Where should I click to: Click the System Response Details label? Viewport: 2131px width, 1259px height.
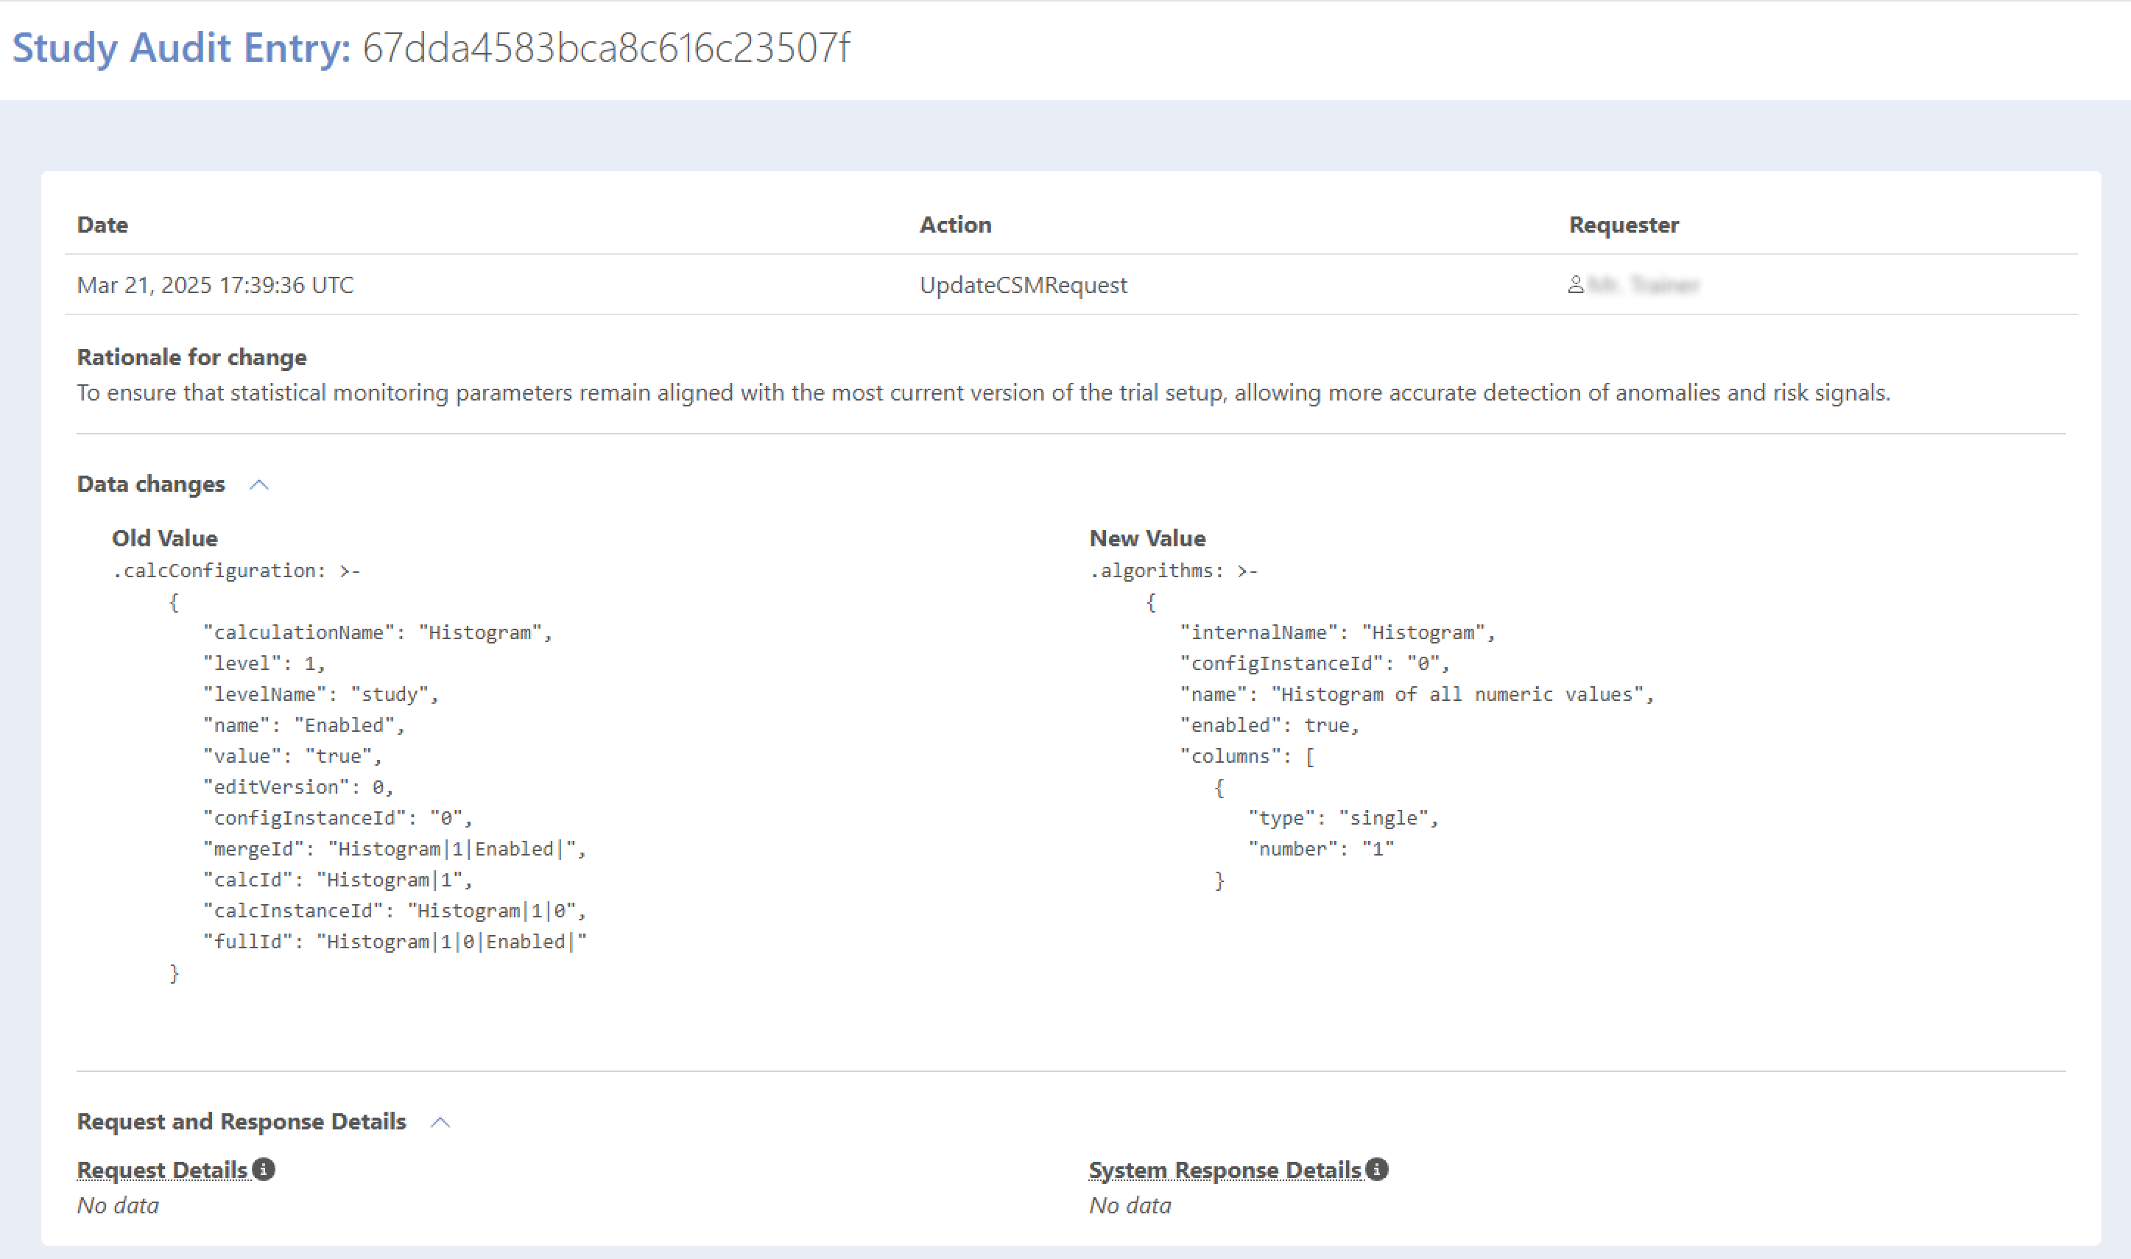1225,1170
